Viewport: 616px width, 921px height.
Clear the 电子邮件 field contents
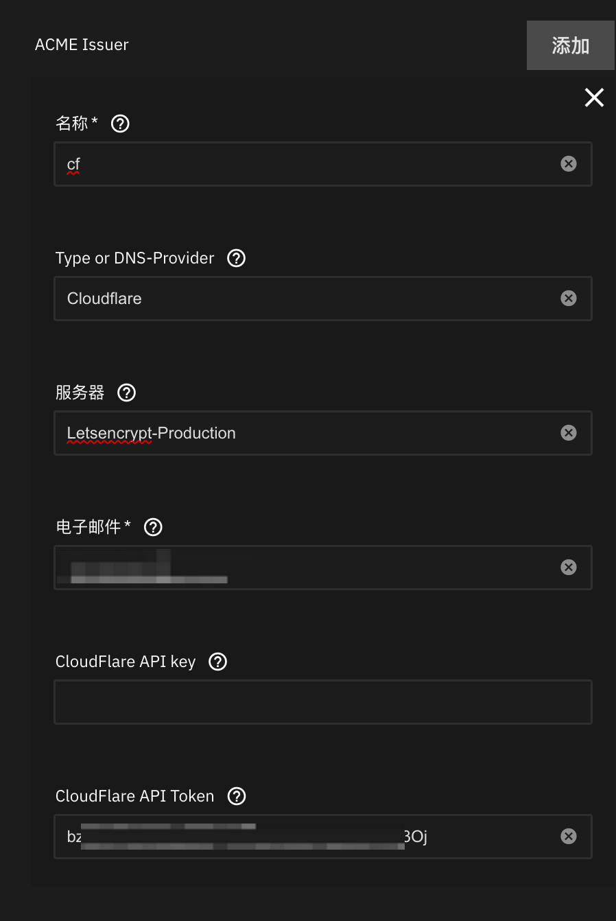click(569, 568)
